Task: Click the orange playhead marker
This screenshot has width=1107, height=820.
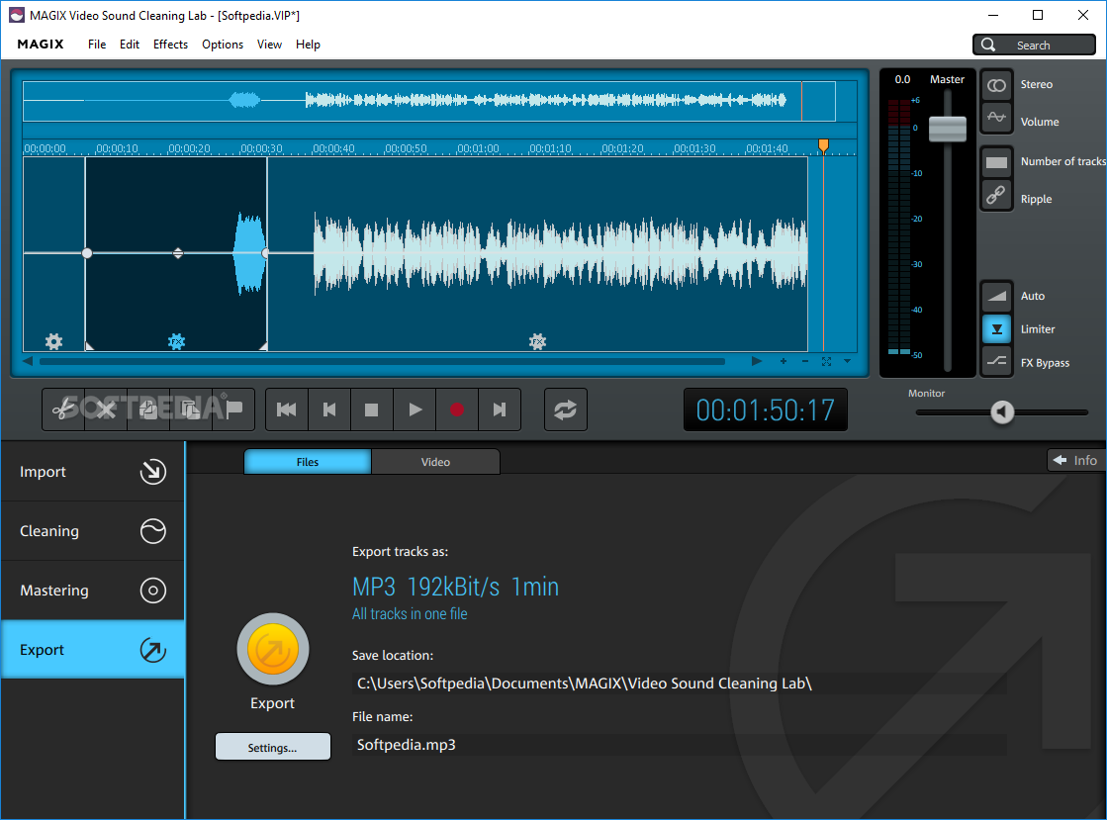Action: [823, 146]
